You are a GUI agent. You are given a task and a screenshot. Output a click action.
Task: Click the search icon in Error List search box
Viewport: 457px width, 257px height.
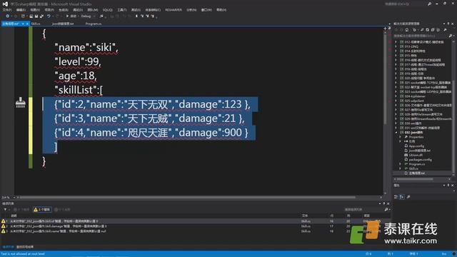[x=386, y=209]
